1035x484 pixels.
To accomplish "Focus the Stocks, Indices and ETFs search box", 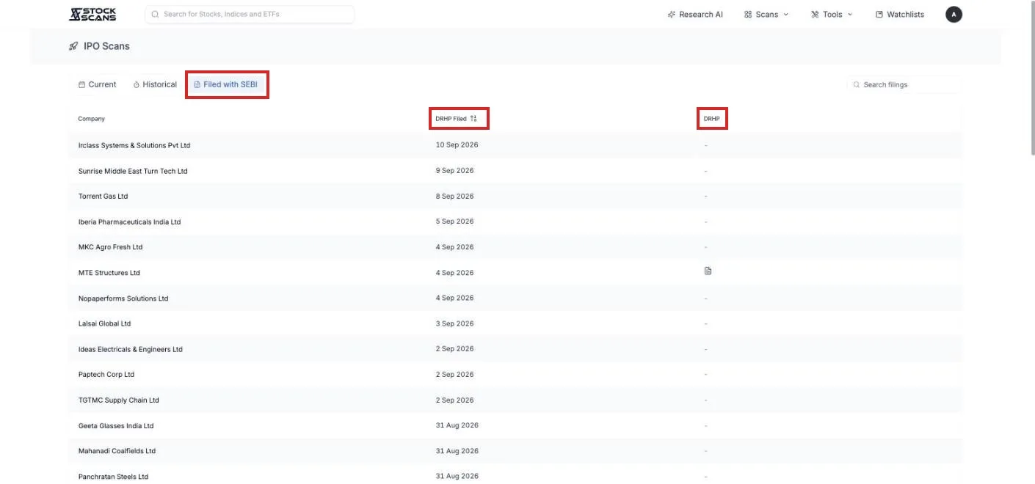I will (x=250, y=14).
